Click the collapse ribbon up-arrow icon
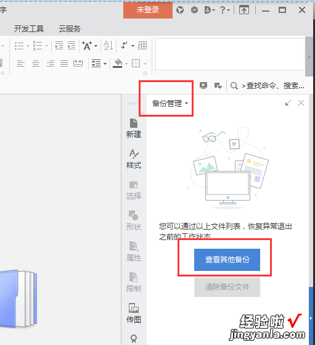 pos(244,10)
